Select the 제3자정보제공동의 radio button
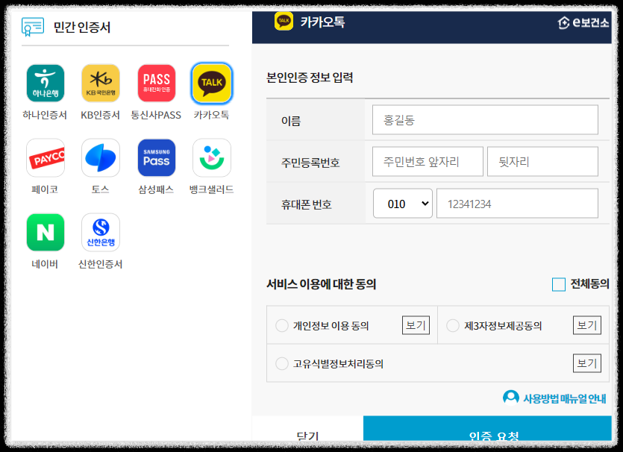Image resolution: width=623 pixels, height=452 pixels. [x=453, y=326]
